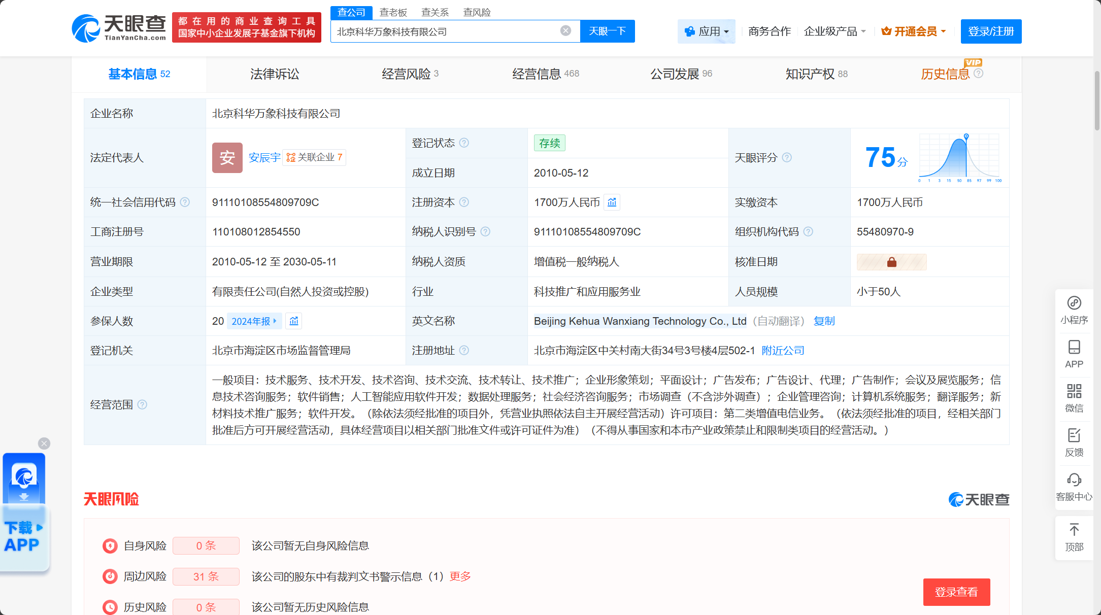Click the 天眼一下 search button
The image size is (1101, 615).
[x=607, y=31]
